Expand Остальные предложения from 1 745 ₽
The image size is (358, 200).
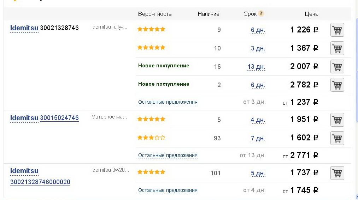(168, 190)
